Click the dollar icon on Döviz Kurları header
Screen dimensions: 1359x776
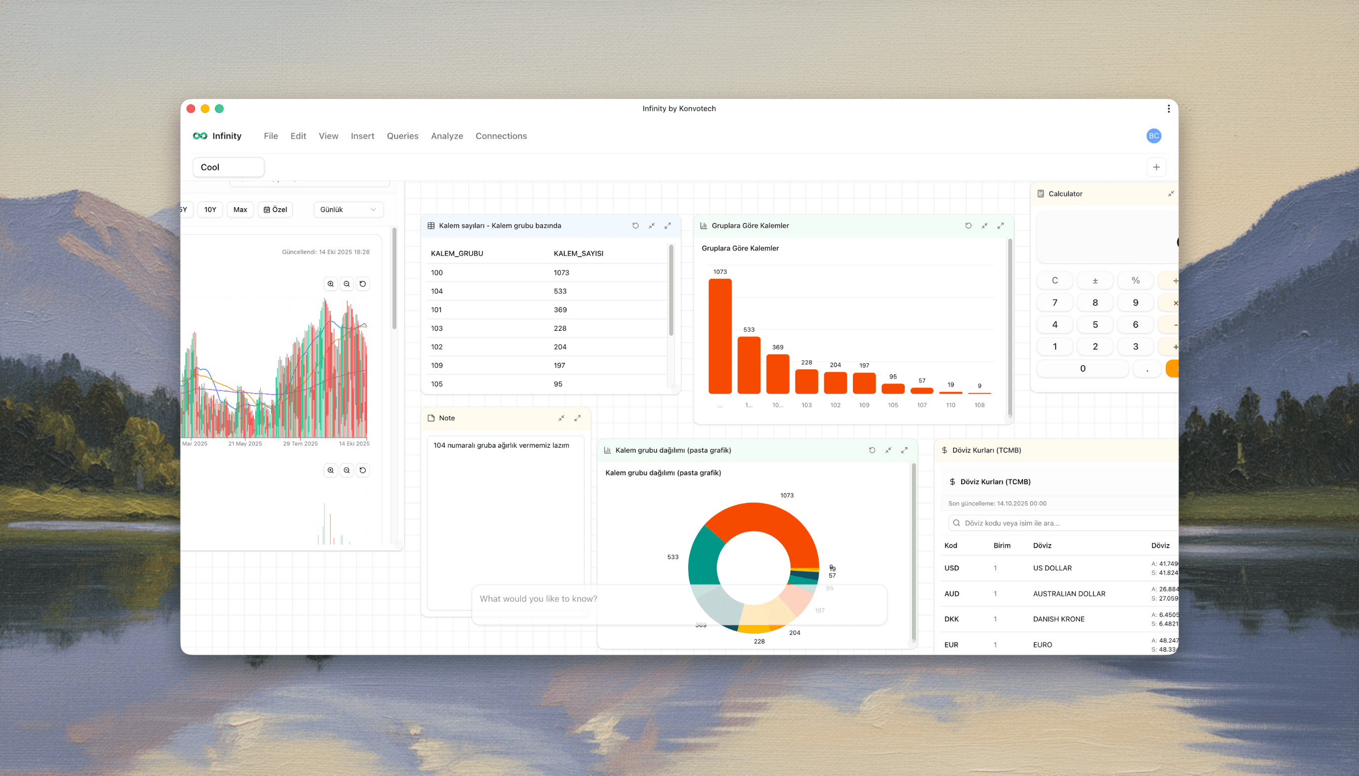coord(944,450)
